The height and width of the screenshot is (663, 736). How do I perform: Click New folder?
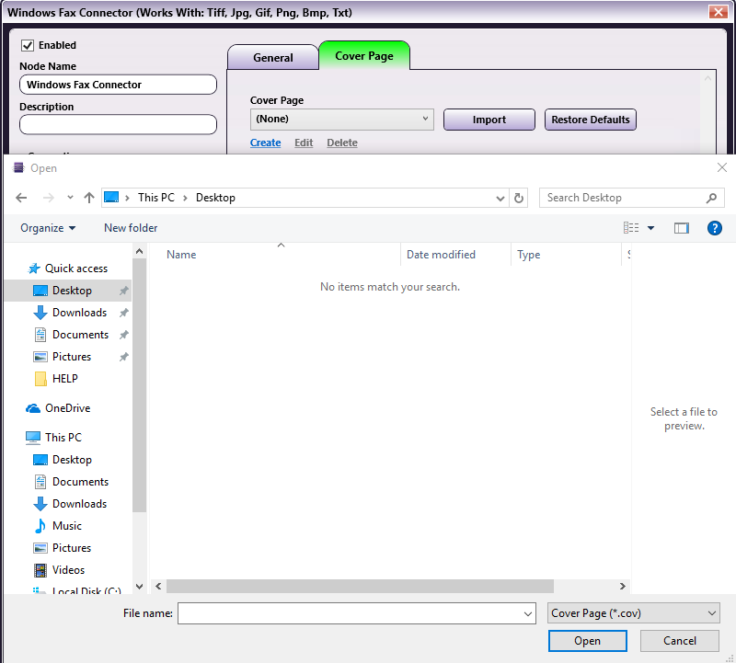click(131, 228)
